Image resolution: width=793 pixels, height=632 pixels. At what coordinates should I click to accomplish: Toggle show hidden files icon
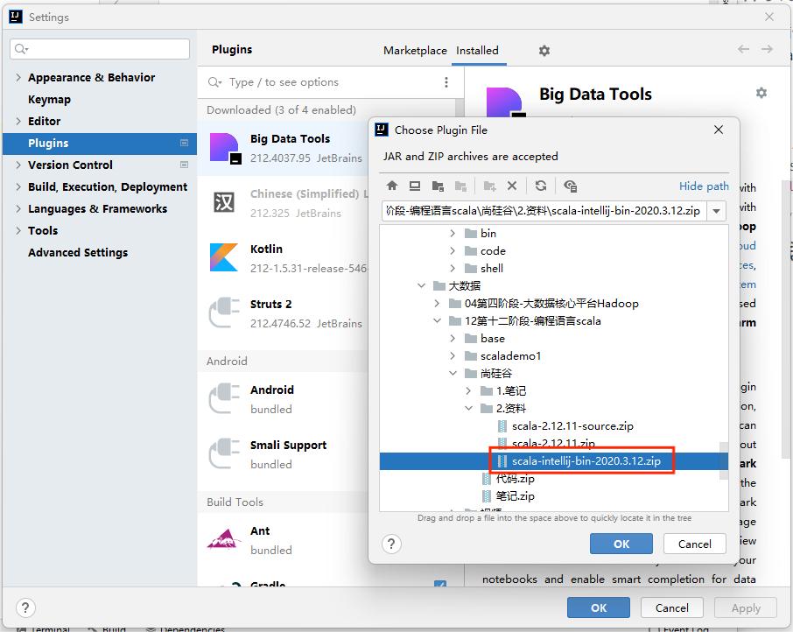[x=570, y=186]
